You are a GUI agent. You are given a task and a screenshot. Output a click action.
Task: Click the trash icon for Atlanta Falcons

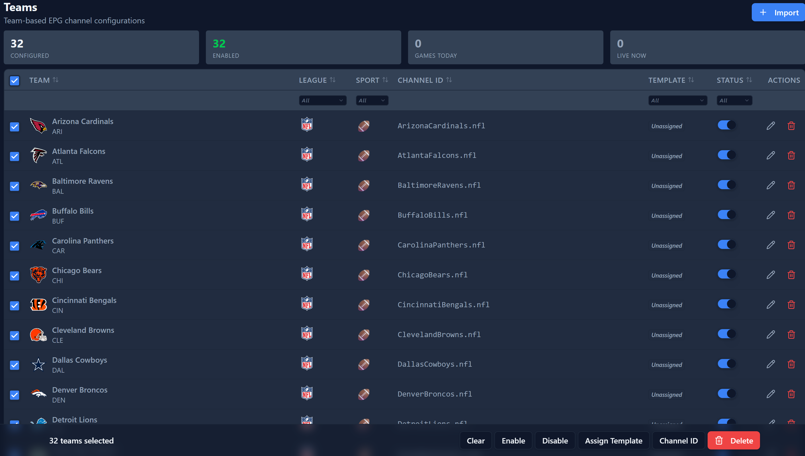pos(791,156)
